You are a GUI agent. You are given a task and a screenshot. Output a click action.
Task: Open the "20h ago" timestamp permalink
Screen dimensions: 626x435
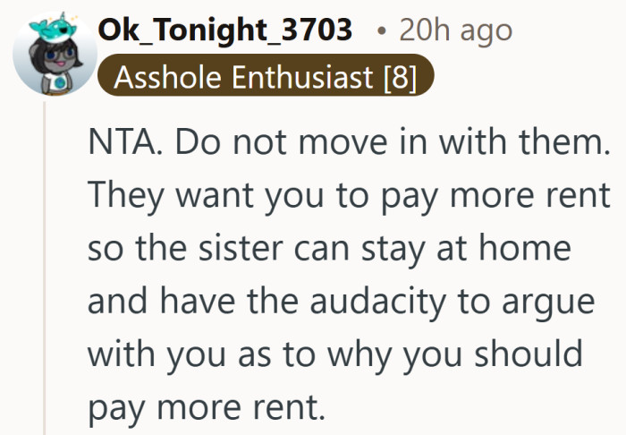point(455,30)
